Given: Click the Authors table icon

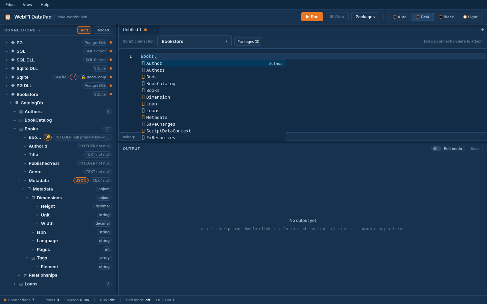Looking at the screenshot, I should 21,112.
